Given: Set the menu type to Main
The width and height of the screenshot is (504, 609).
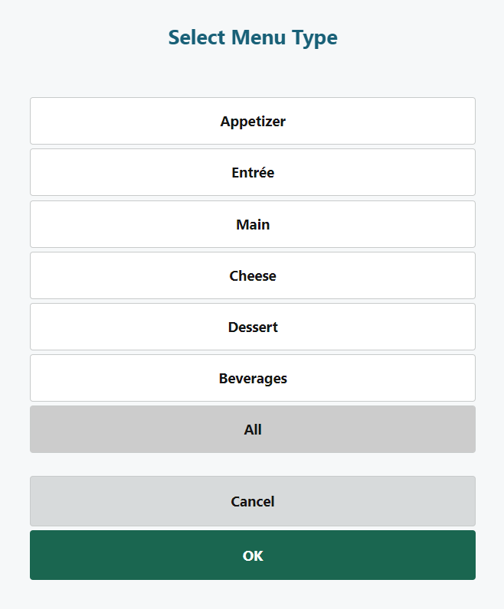Looking at the screenshot, I should (253, 224).
